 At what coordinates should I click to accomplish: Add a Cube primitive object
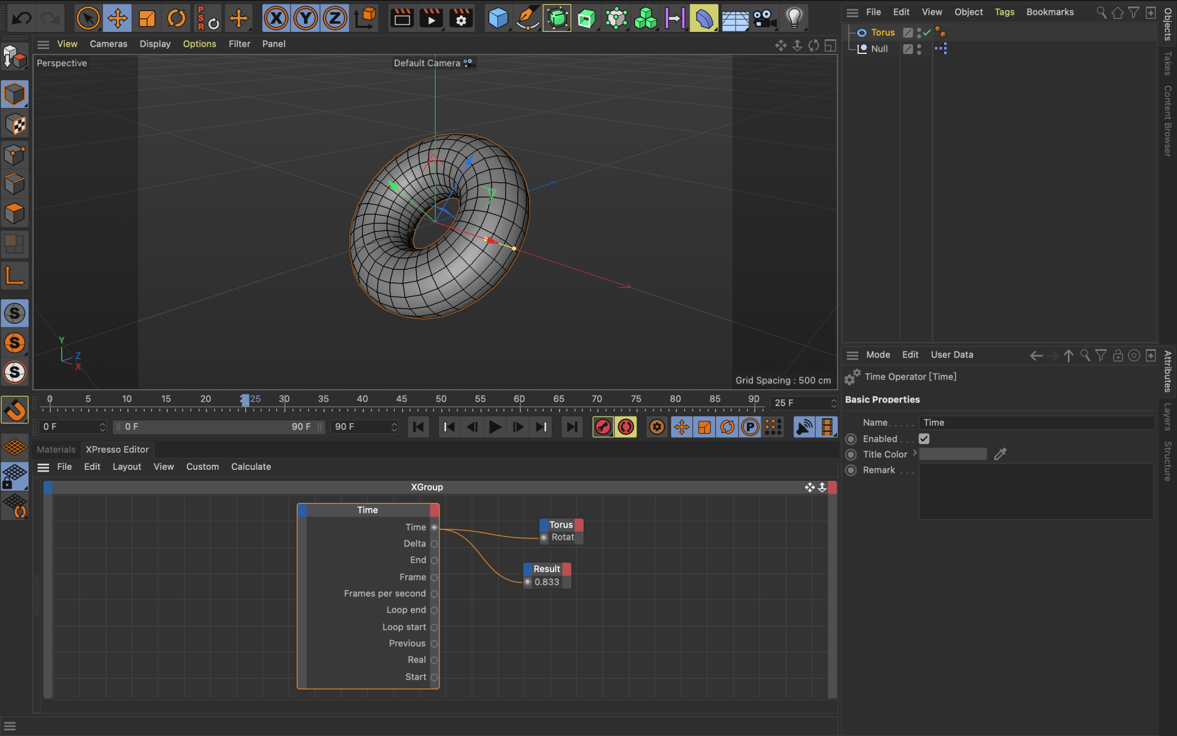point(498,18)
